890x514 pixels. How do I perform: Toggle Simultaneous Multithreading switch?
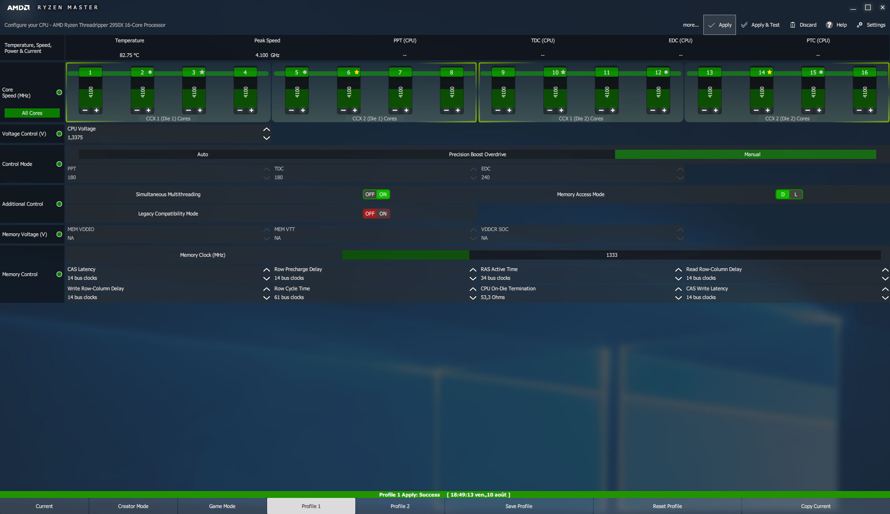(376, 194)
